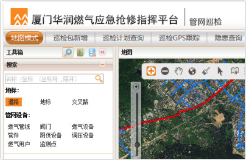Open the database query icon in toolbox

[92, 52]
